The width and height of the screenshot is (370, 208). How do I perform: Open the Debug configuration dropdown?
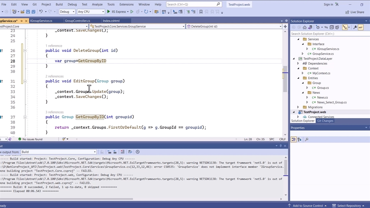pyautogui.click(x=67, y=12)
